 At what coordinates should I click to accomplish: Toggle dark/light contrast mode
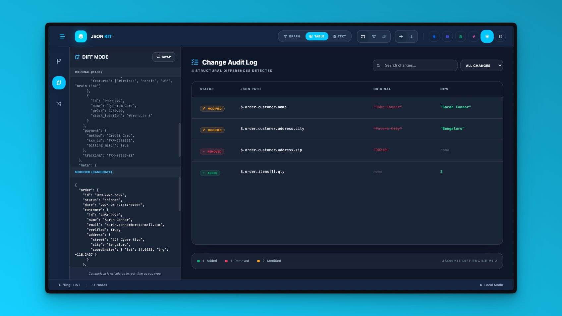point(500,36)
